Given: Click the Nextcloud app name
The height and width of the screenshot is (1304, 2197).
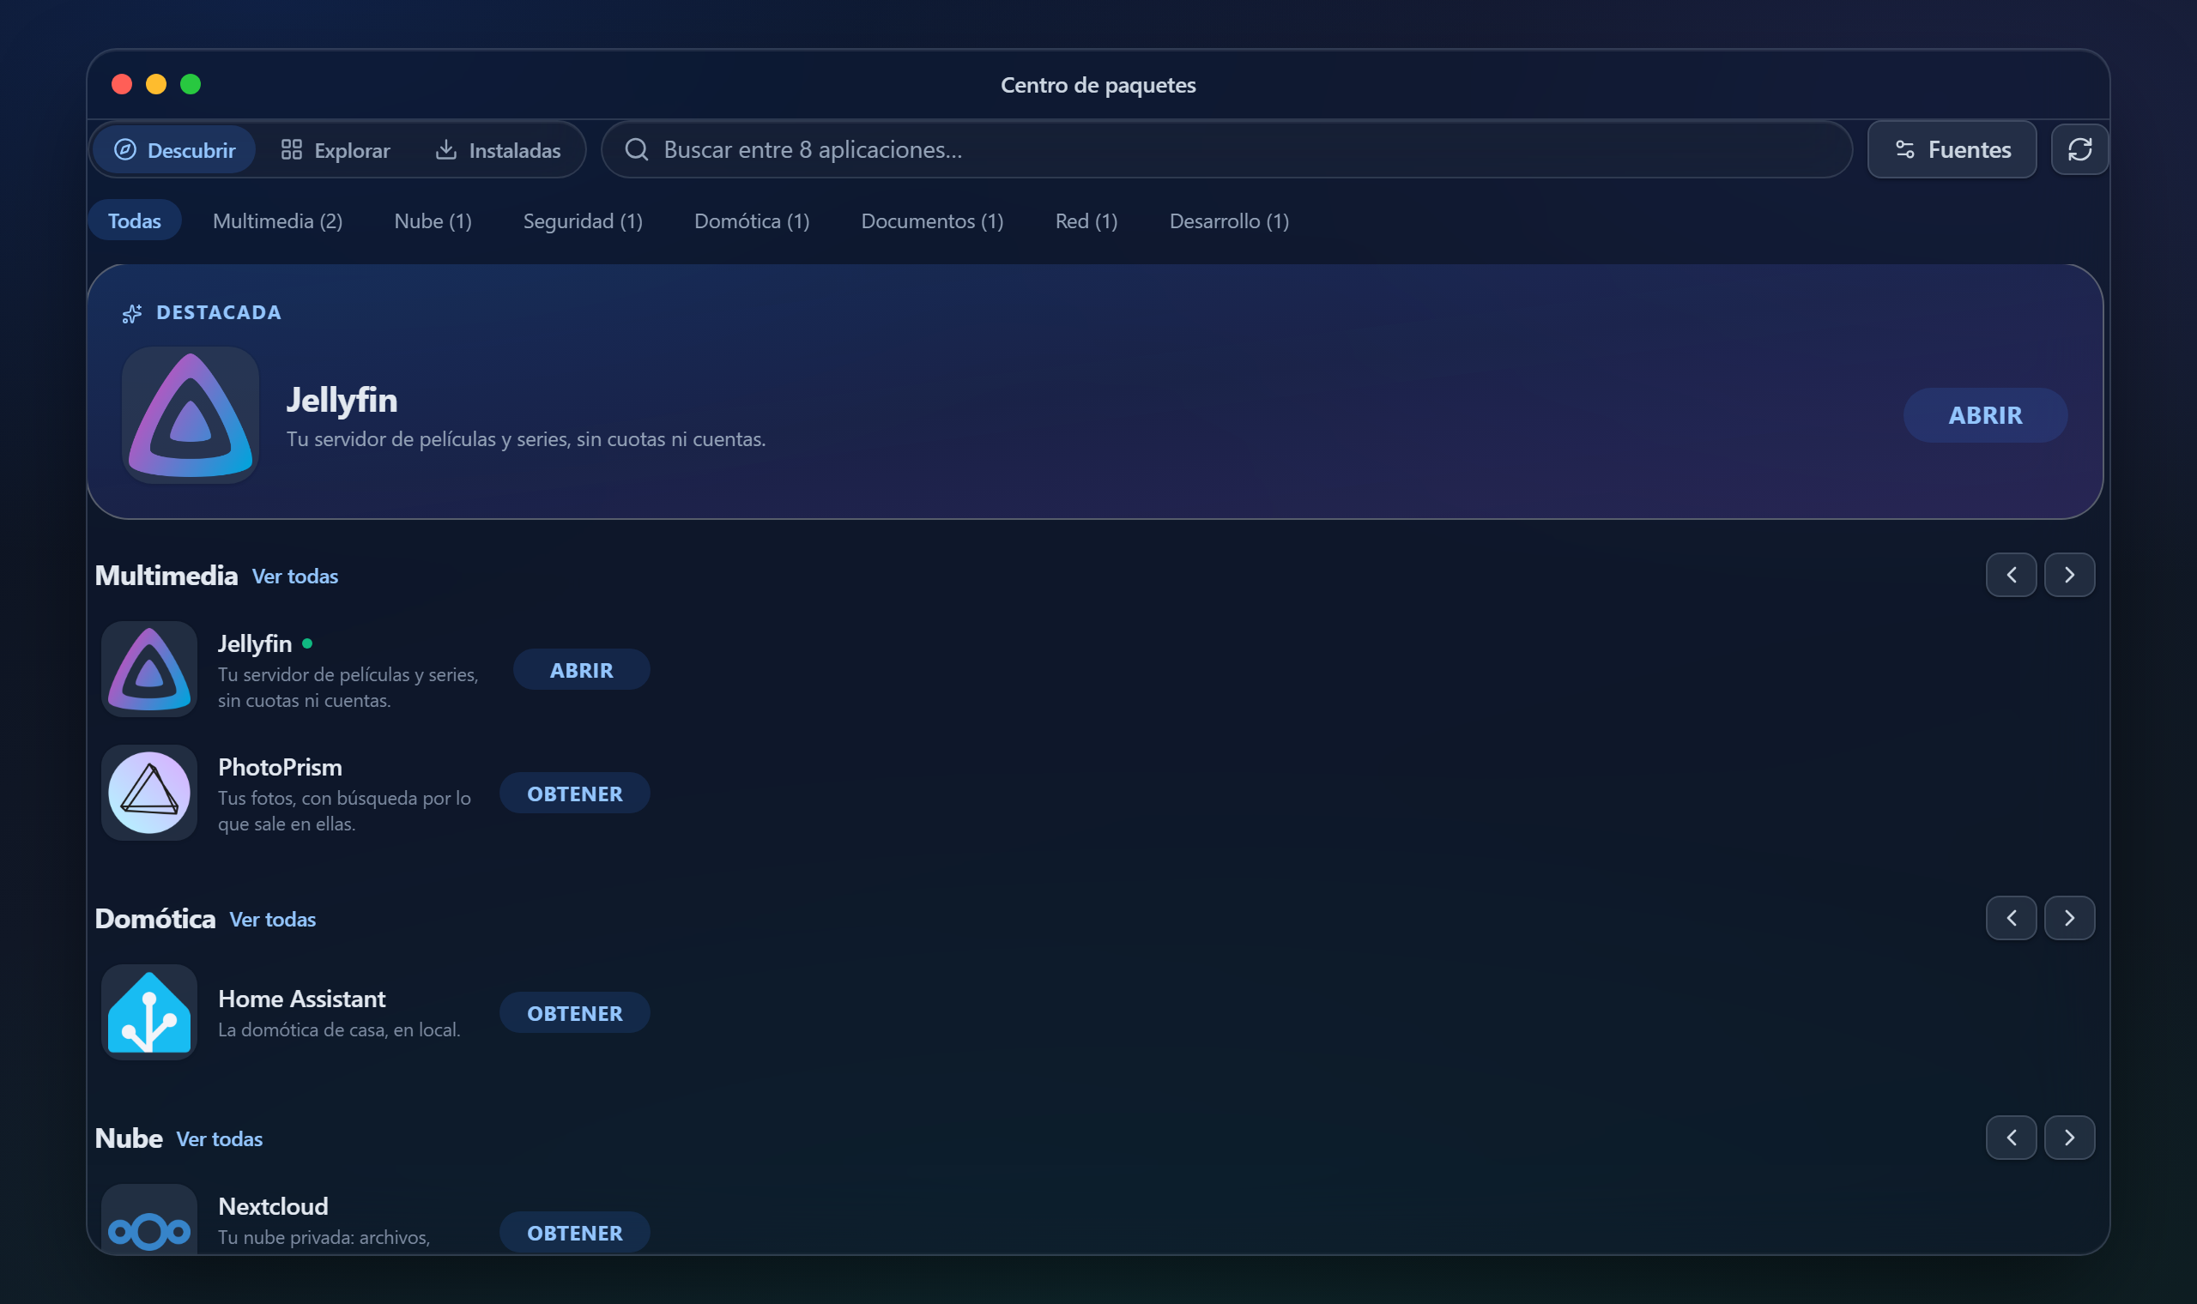Looking at the screenshot, I should tap(273, 1206).
